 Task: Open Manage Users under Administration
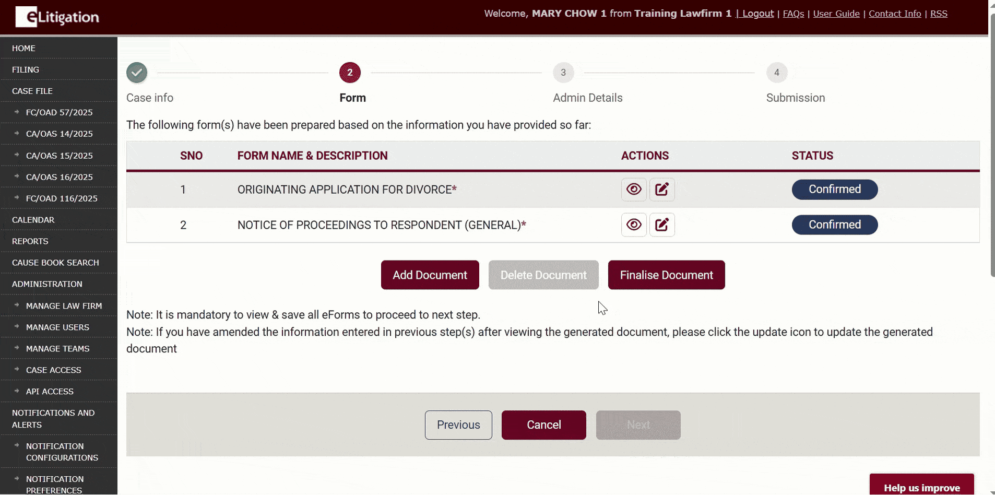[x=57, y=327]
